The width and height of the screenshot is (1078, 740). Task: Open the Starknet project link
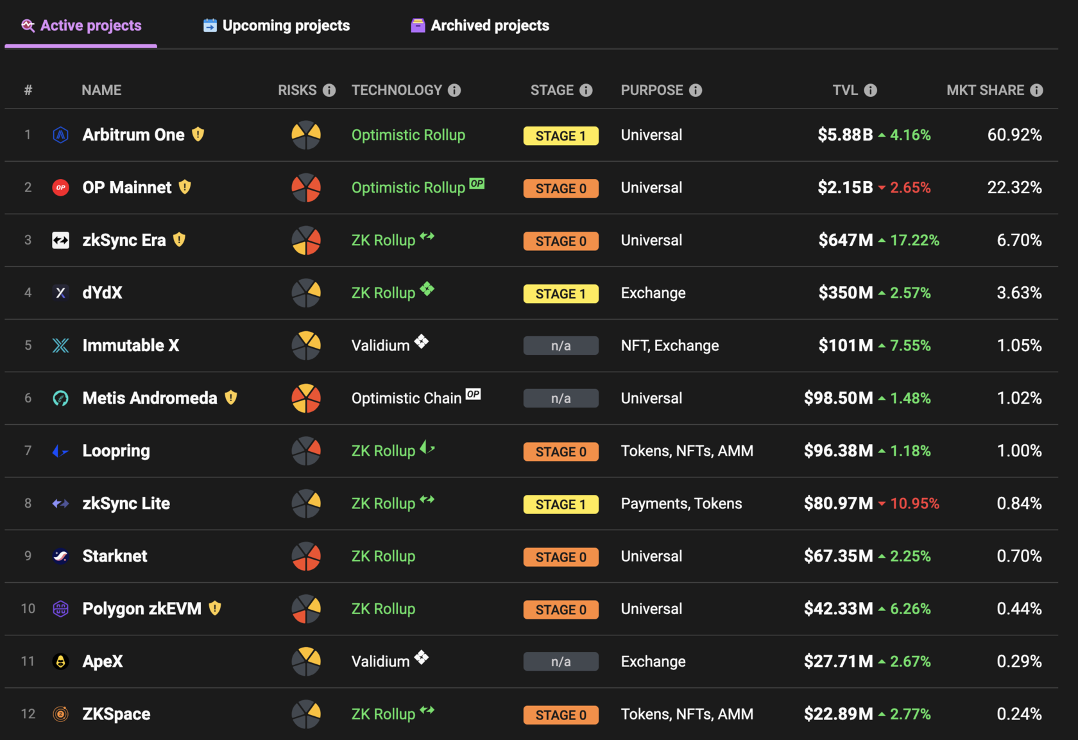(115, 556)
